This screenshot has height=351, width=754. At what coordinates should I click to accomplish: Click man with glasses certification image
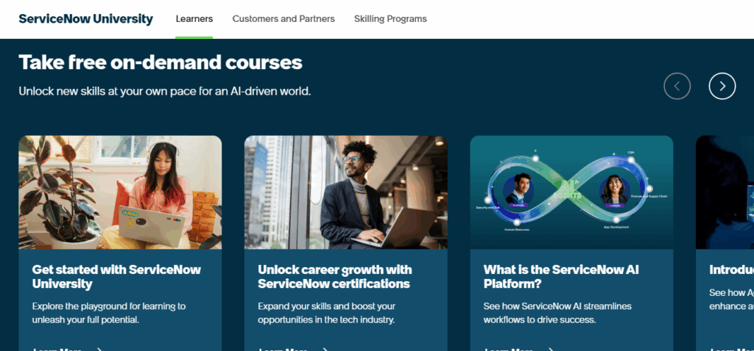pyautogui.click(x=345, y=192)
